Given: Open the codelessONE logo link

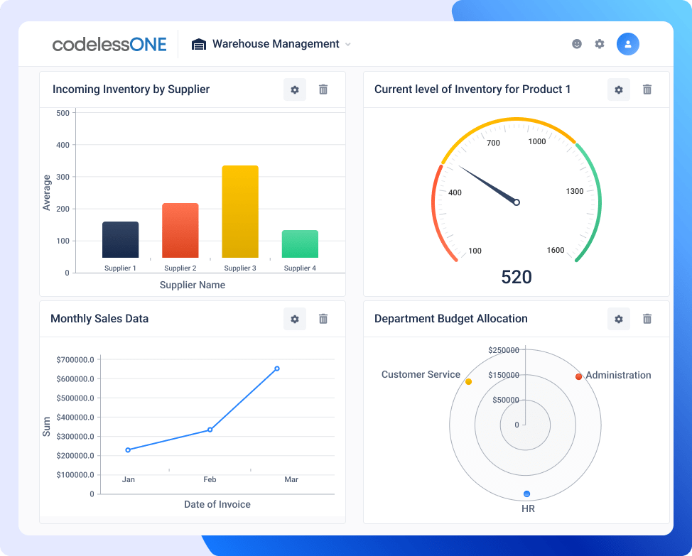Looking at the screenshot, I should coord(110,43).
